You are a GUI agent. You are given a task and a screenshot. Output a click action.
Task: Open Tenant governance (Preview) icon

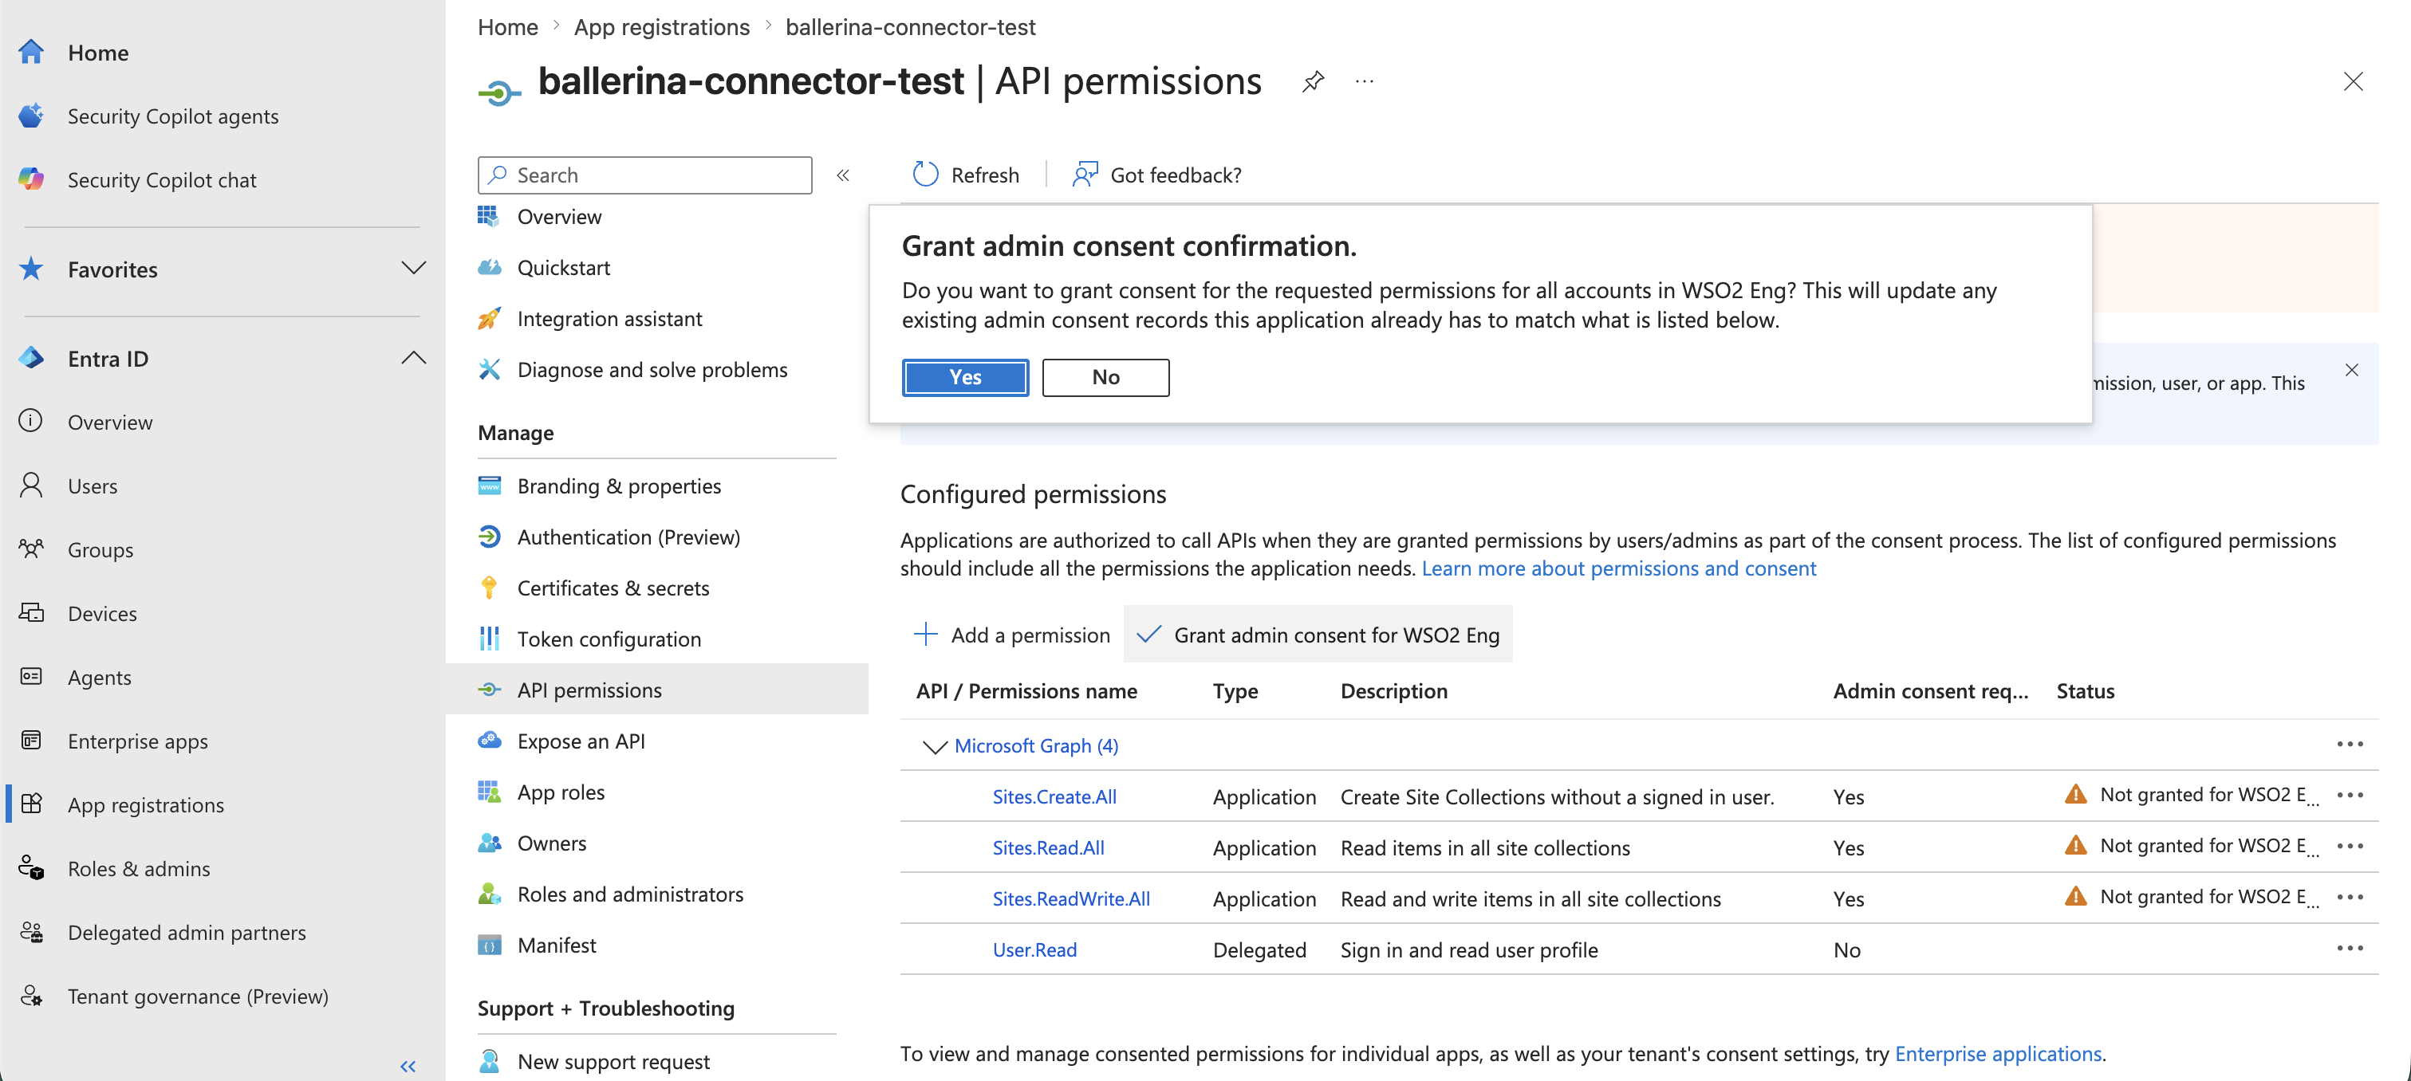coord(31,996)
